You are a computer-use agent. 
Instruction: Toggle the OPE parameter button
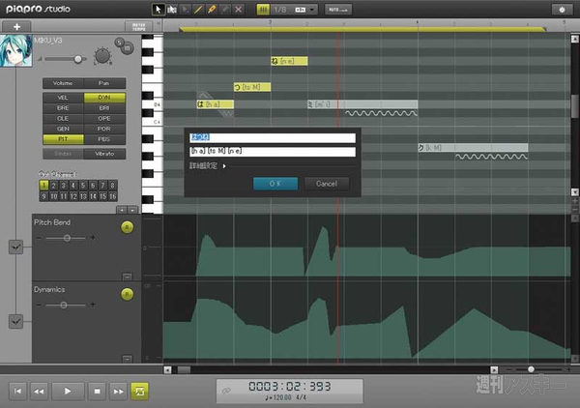104,118
